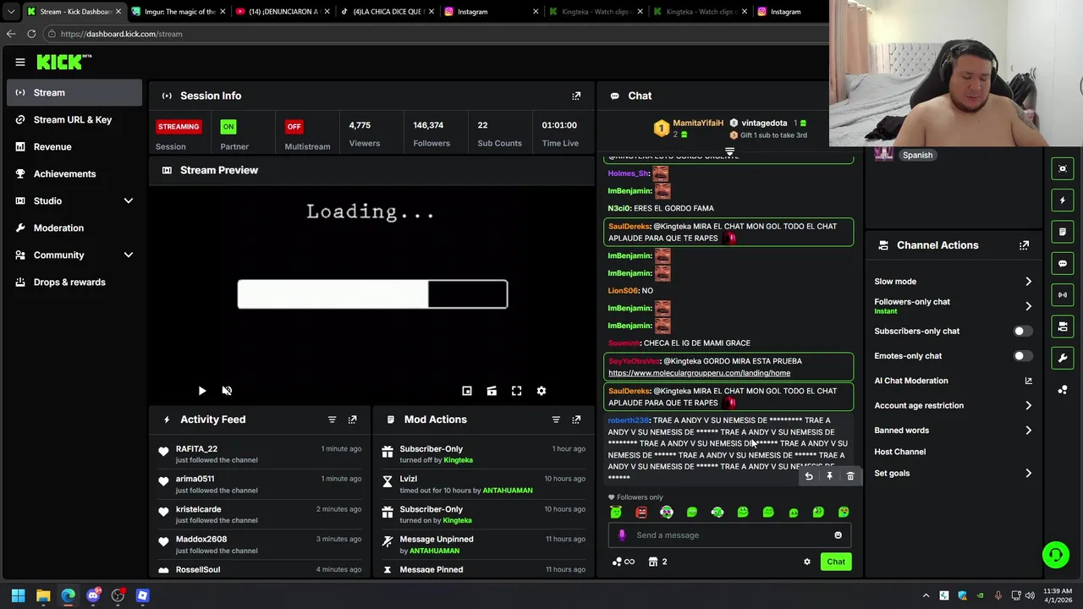This screenshot has height=609, width=1083.
Task: Play the stream preview
Action: pyautogui.click(x=201, y=391)
